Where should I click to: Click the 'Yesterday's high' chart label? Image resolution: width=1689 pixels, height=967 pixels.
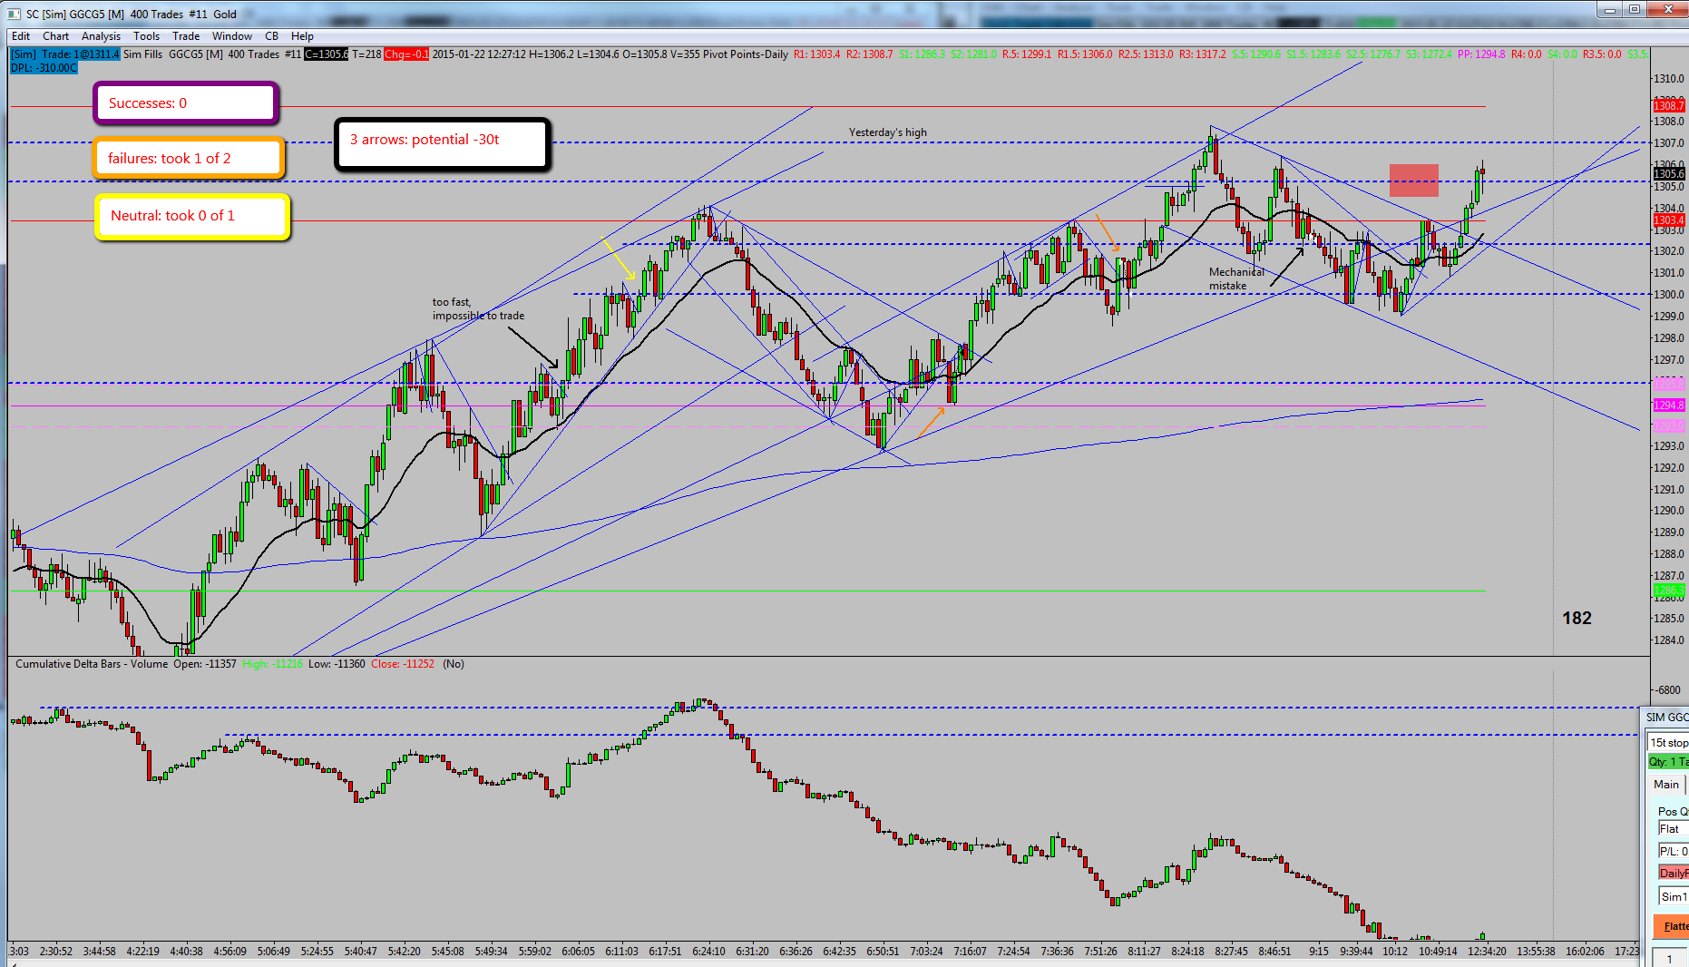pos(888,132)
